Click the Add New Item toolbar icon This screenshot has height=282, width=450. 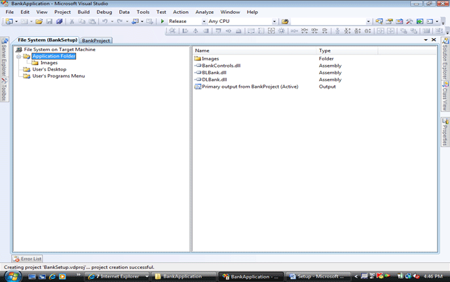pyautogui.click(x=24, y=21)
